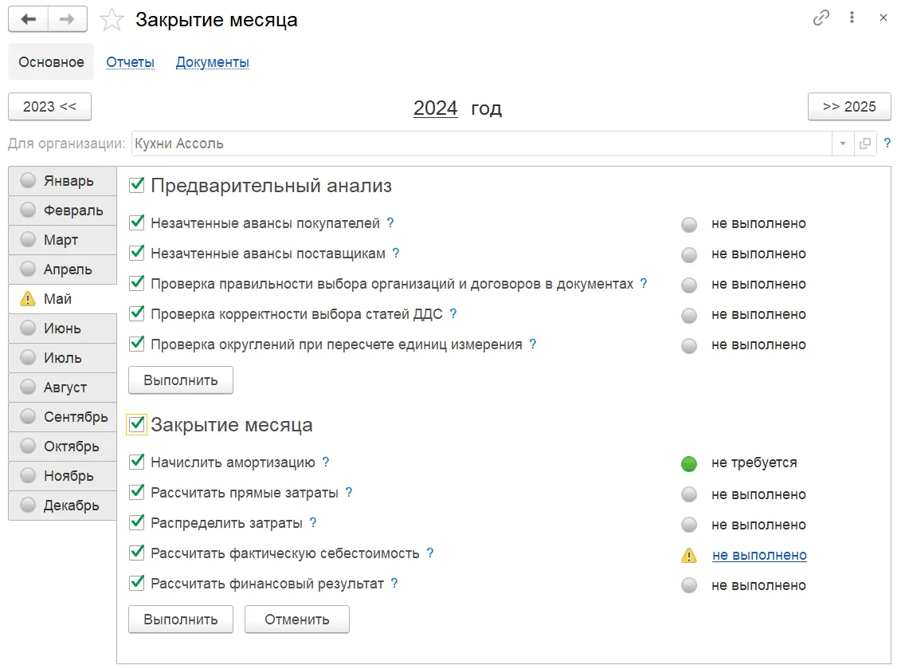The height and width of the screenshot is (669, 905).
Task: Show help for Незачтенные авансы покупателей
Action: [x=390, y=222]
